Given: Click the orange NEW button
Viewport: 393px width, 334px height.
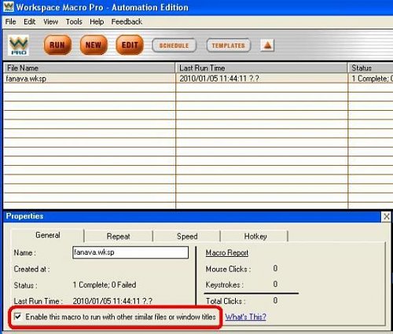Looking at the screenshot, I should pyautogui.click(x=94, y=45).
